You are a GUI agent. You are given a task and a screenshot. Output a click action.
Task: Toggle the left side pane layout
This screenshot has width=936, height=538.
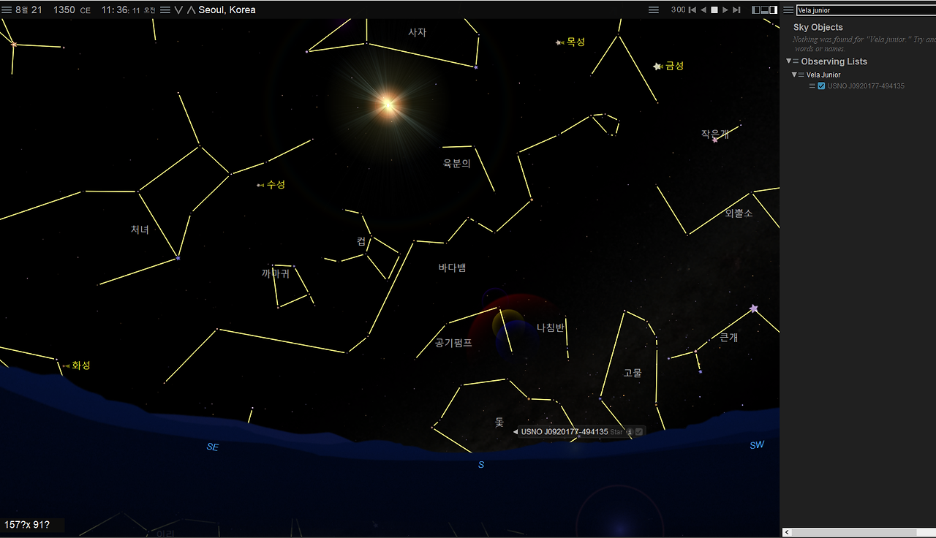pos(756,10)
